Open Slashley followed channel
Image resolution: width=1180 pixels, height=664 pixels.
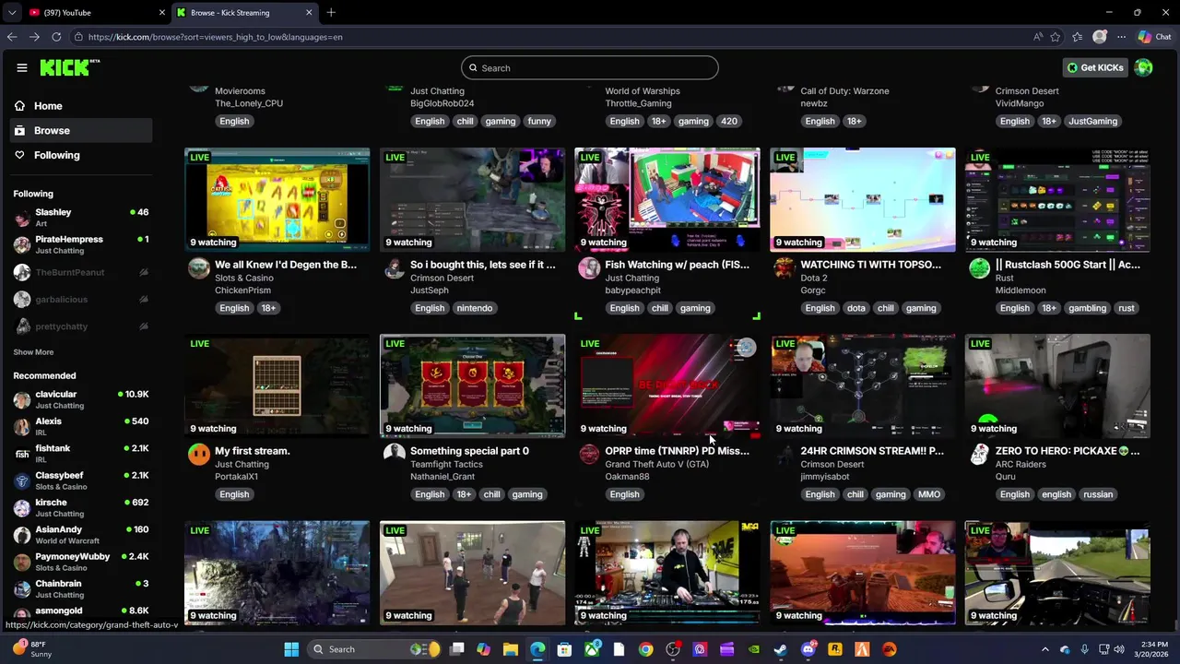[81, 218]
